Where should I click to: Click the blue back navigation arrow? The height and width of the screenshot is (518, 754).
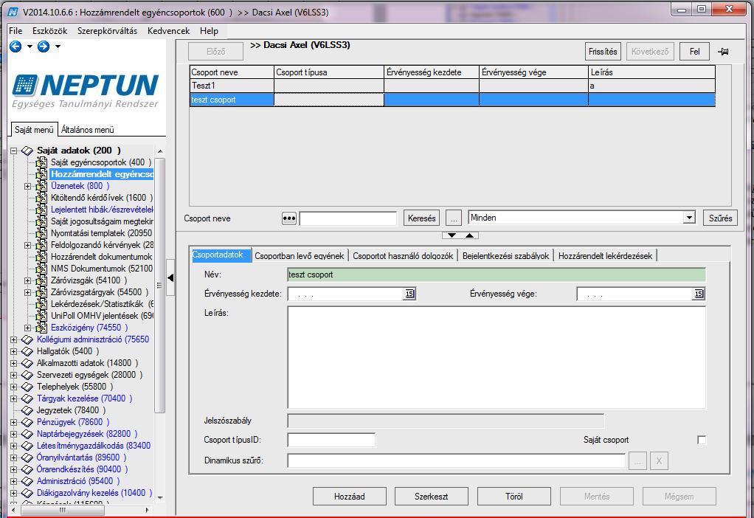[x=15, y=46]
